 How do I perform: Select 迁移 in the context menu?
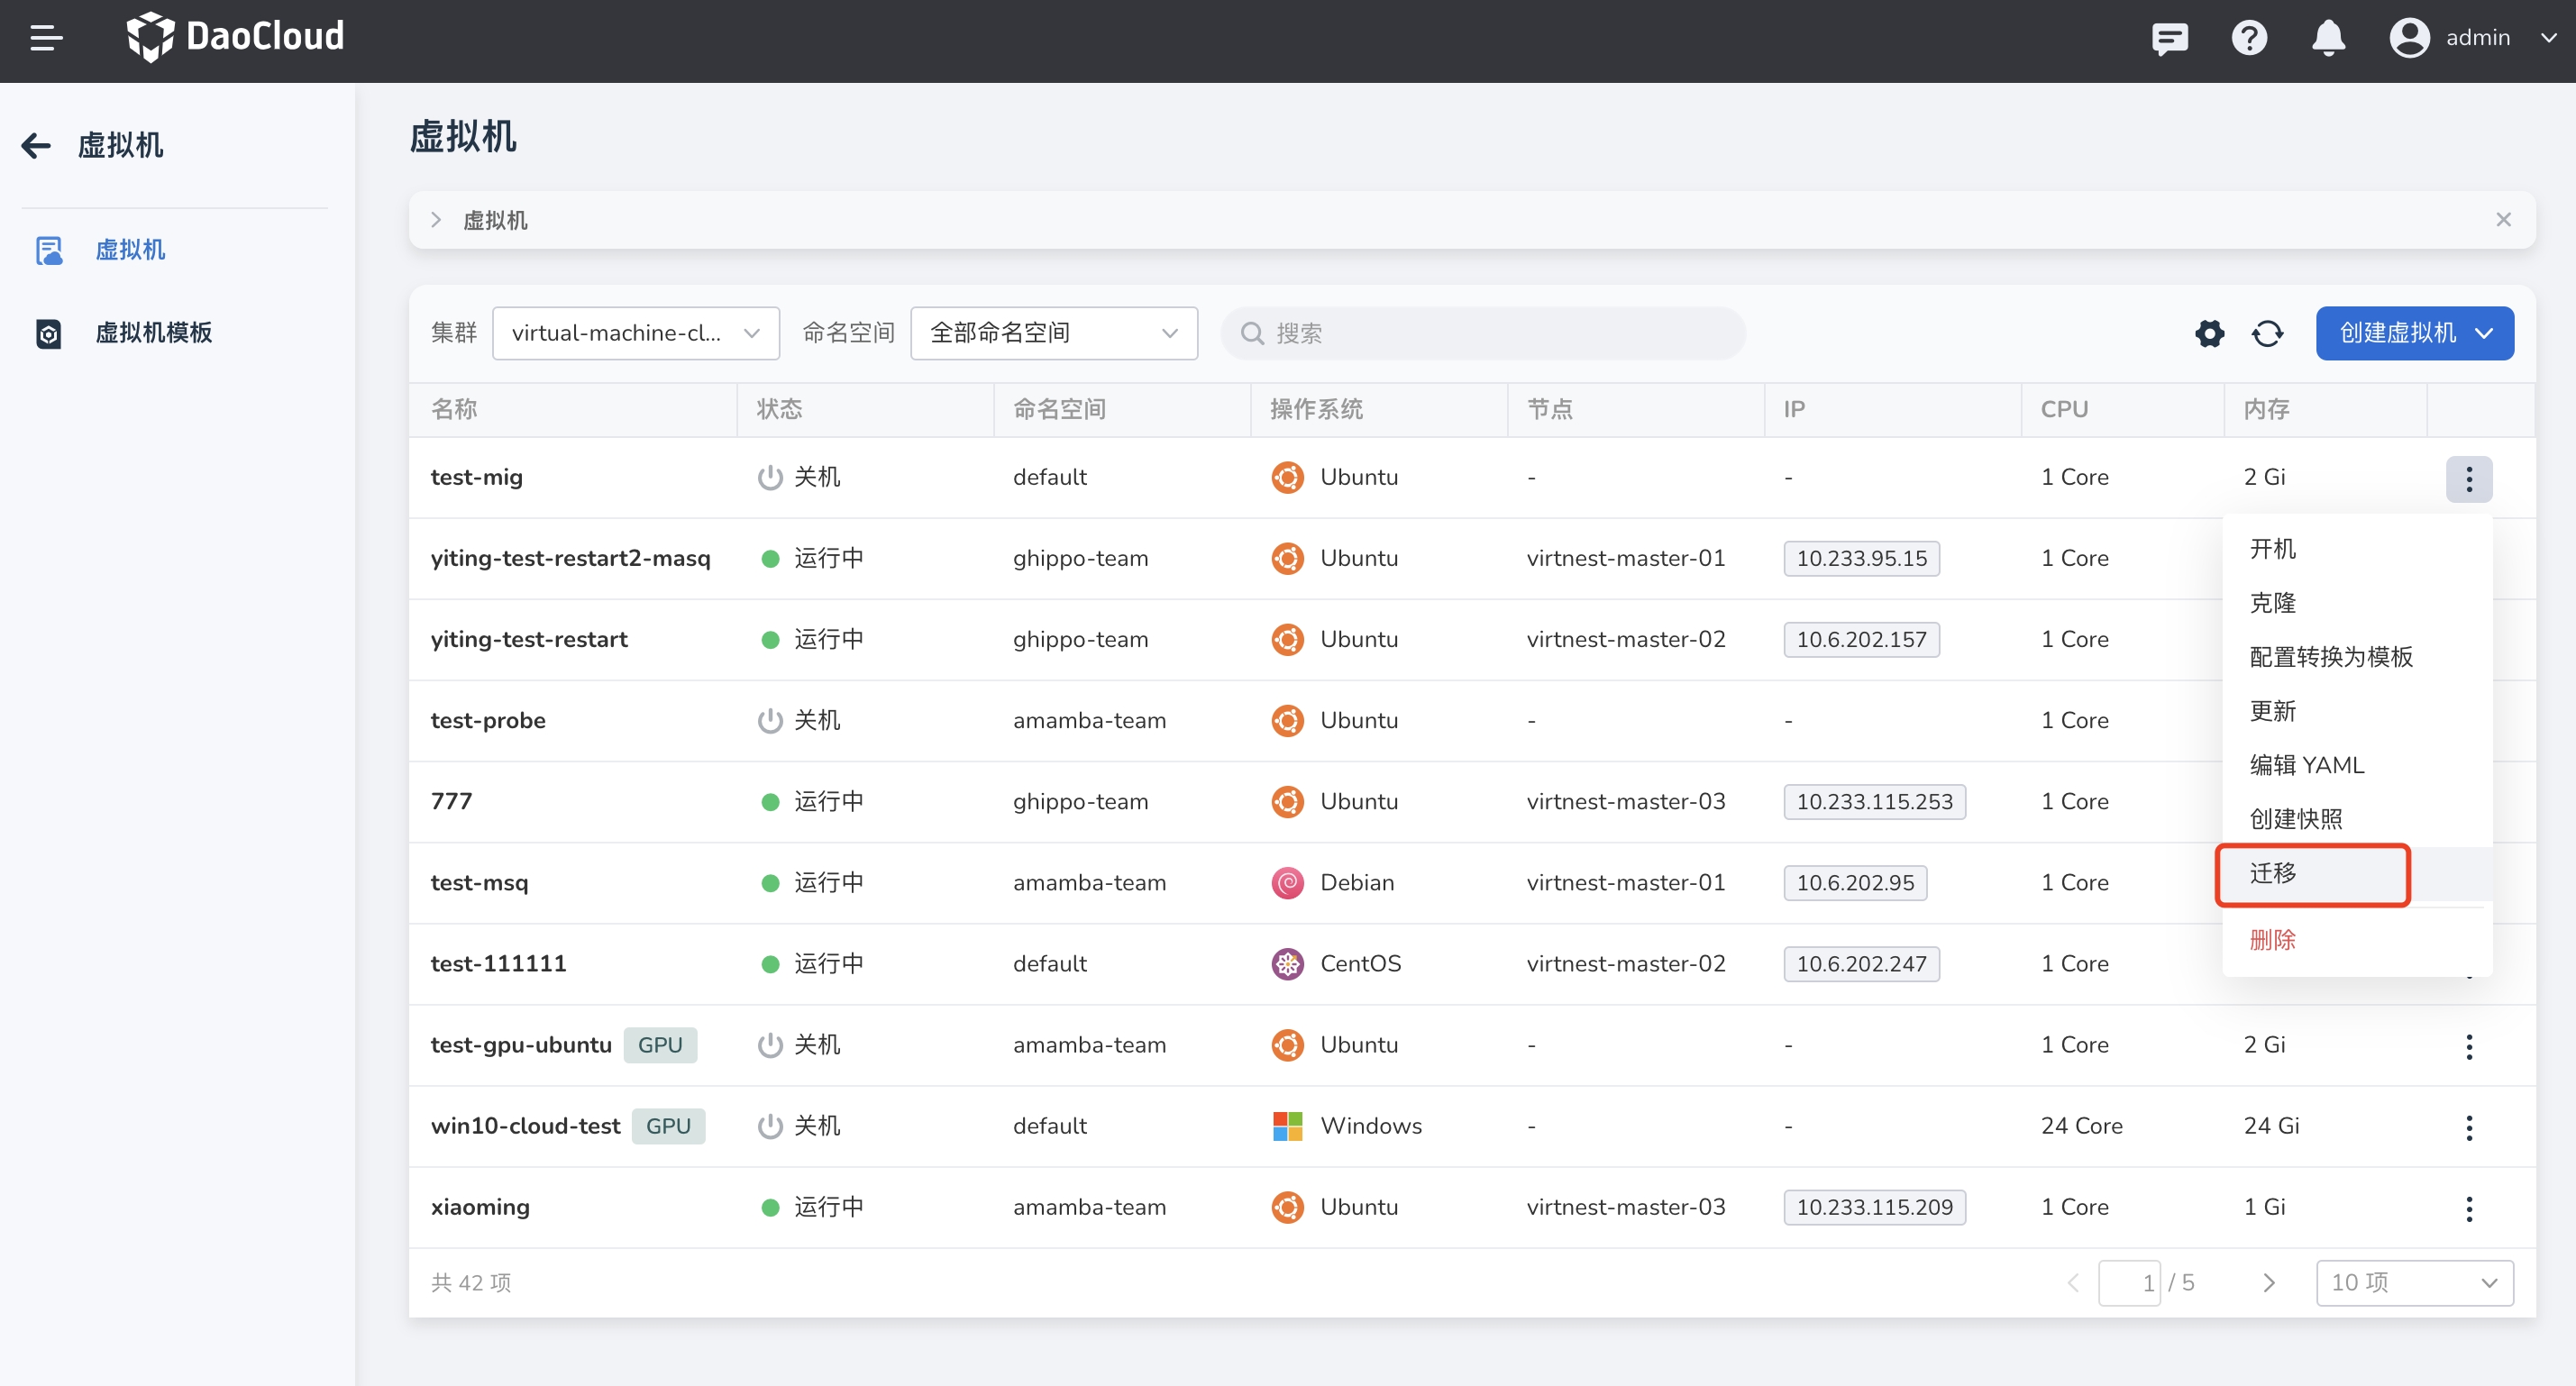tap(2273, 873)
